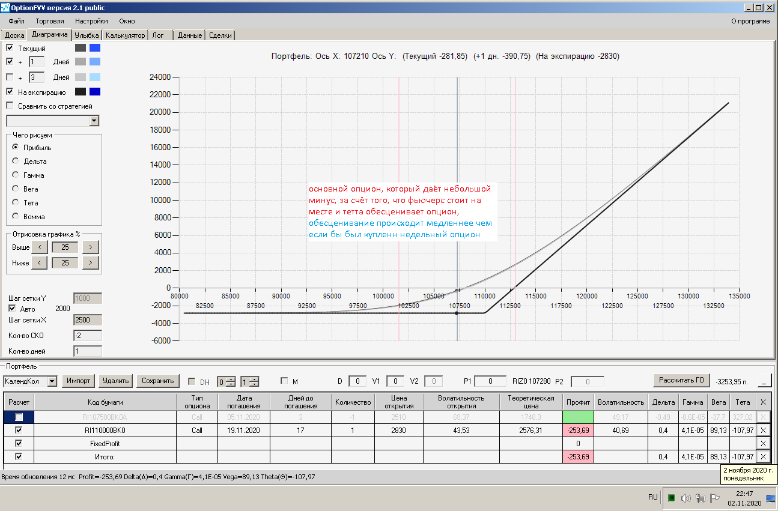Click the Сохранить button

[x=158, y=381]
